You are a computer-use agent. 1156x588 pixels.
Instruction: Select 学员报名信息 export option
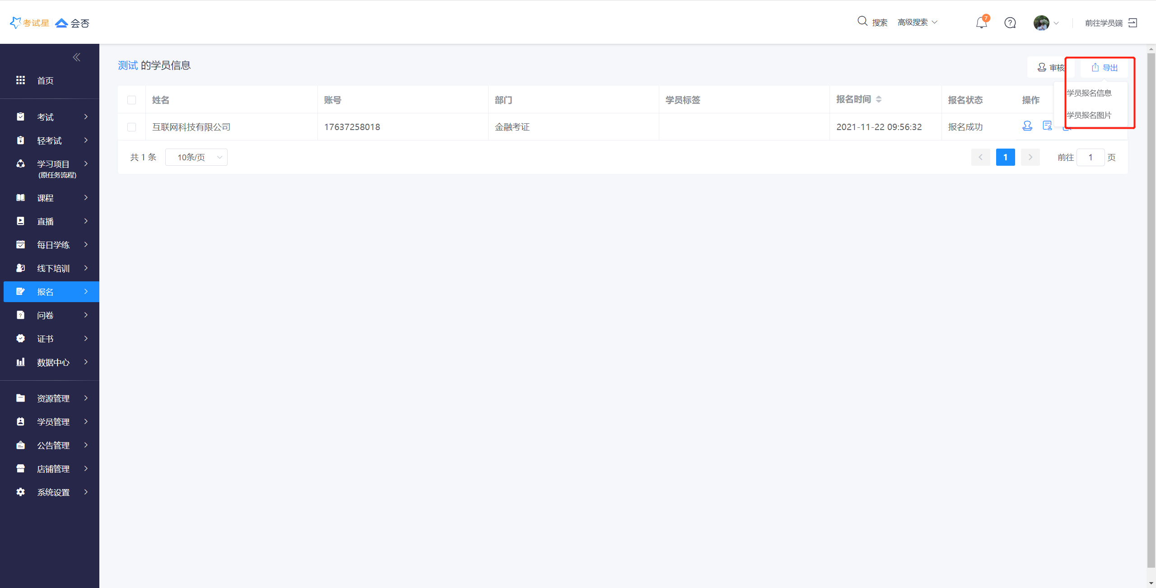(1089, 93)
